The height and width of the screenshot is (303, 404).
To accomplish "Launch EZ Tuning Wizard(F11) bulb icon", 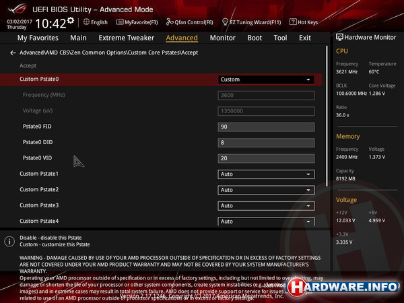I will click(225, 22).
